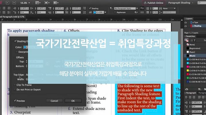Select the [None] swatch
The width and height of the screenshot is (206, 115).
coord(195,45)
